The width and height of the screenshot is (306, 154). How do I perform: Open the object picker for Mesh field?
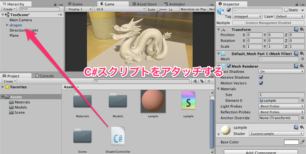[x=302, y=59]
